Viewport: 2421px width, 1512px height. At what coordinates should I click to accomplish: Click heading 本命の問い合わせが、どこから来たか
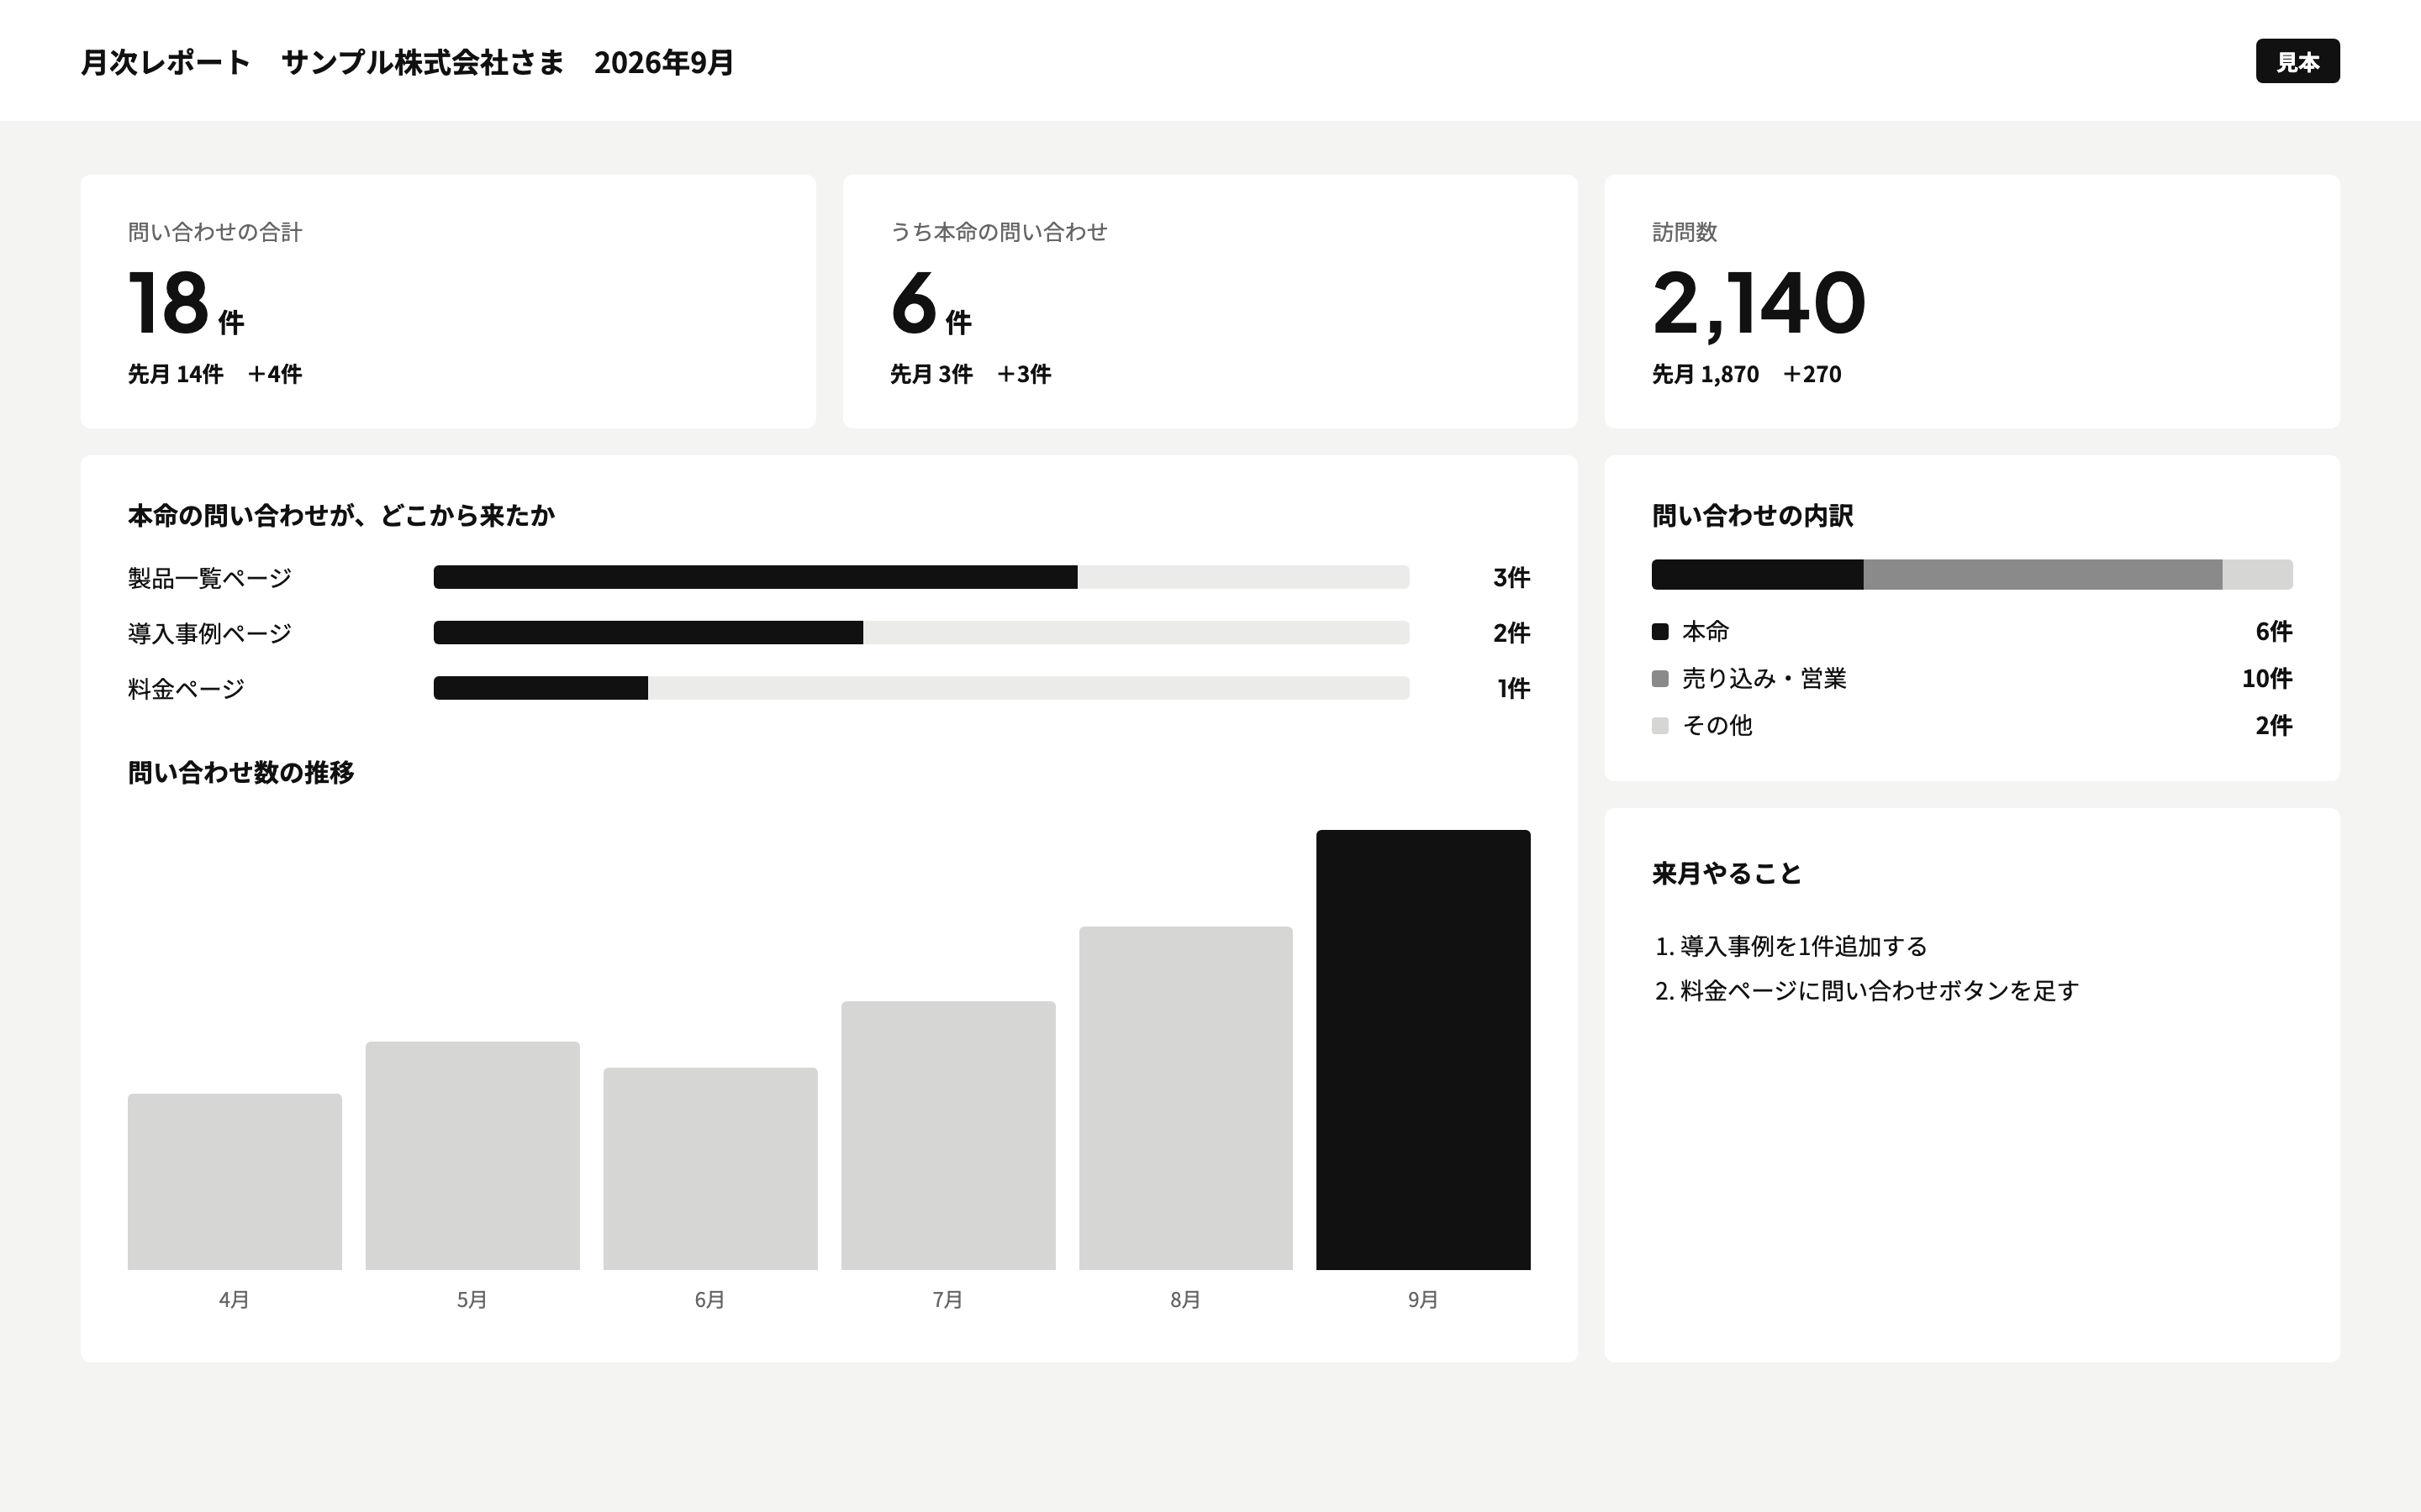pyautogui.click(x=341, y=515)
